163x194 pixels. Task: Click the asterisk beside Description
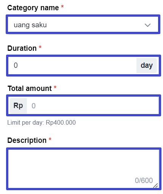pyautogui.click(x=50, y=139)
